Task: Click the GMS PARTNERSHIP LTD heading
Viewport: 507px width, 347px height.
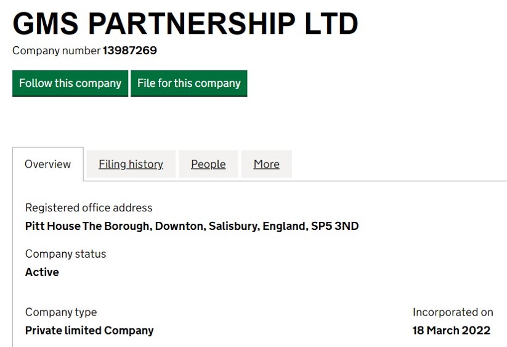Action: click(x=185, y=24)
